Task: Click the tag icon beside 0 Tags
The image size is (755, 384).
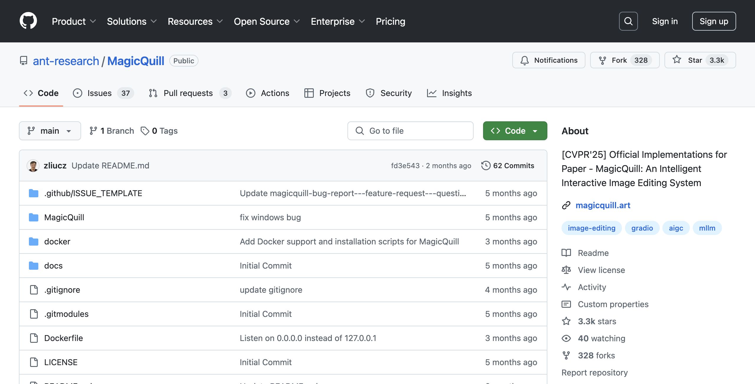Action: tap(145, 131)
